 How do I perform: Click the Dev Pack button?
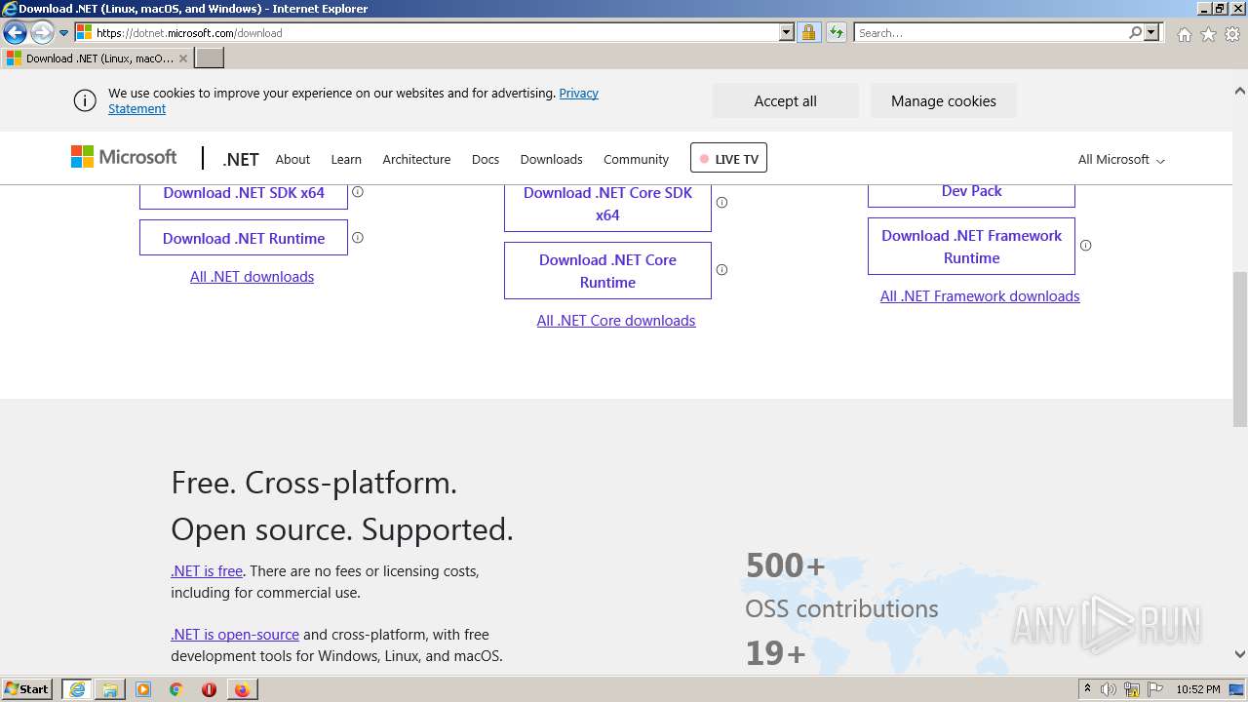click(x=971, y=193)
